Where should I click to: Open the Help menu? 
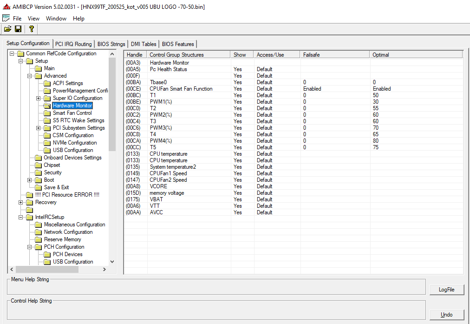tap(78, 18)
